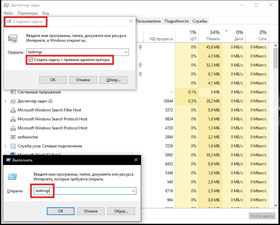Expand the Диспетчер задач (2) process group
Screen dimensions: 280x225
pos(5,101)
